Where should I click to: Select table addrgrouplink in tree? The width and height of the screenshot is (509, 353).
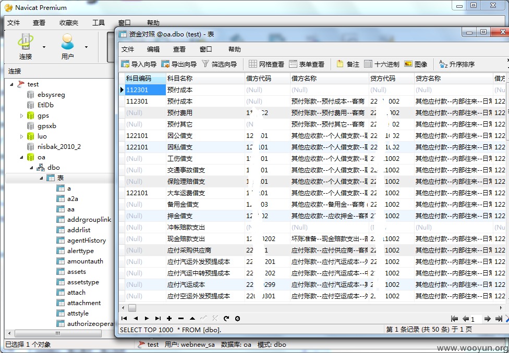[89, 219]
